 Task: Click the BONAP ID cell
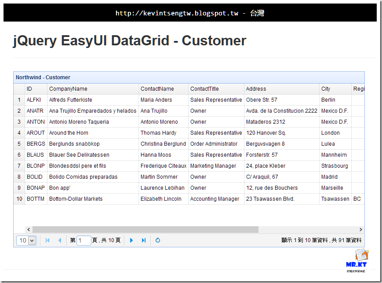(x=36, y=187)
